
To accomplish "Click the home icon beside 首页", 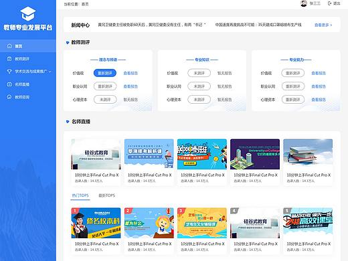I will pyautogui.click(x=9, y=46).
